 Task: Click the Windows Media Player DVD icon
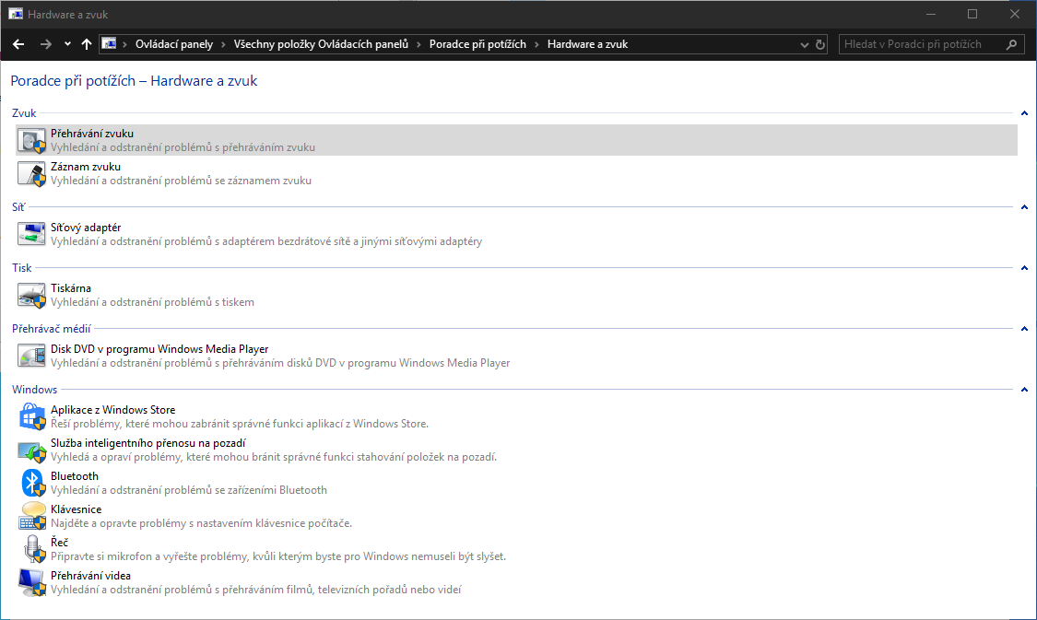32,356
